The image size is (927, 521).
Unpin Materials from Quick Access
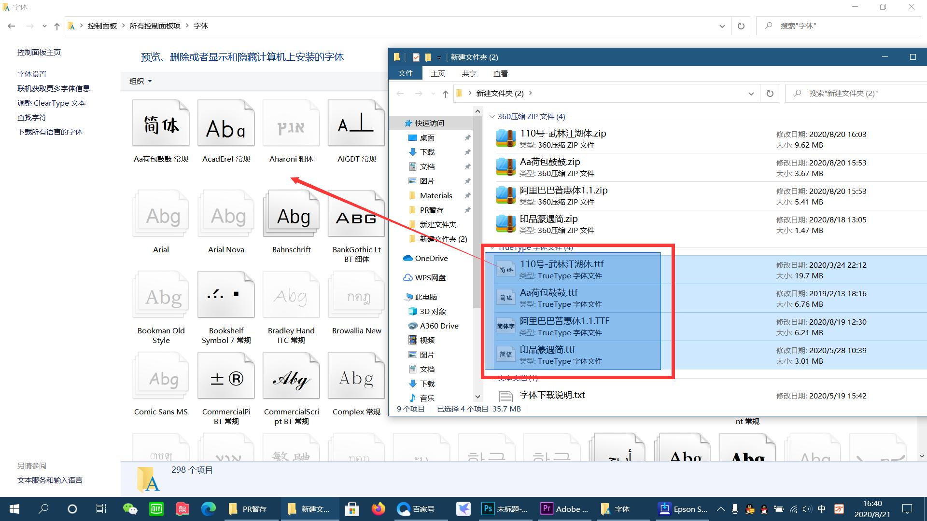pos(467,195)
